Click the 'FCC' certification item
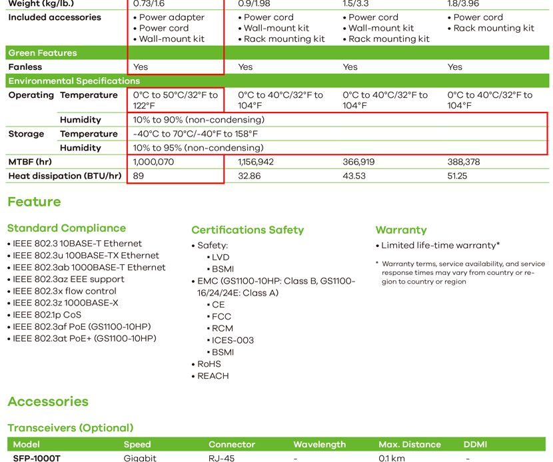Viewport: 553px width, 462px height. pos(221,317)
